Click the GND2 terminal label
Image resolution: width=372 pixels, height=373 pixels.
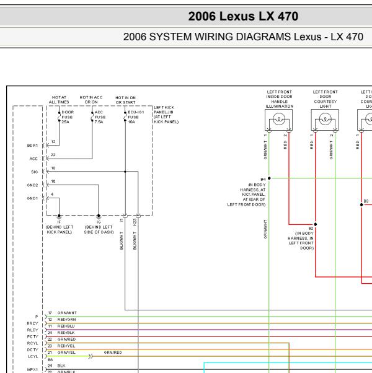pyautogui.click(x=32, y=185)
